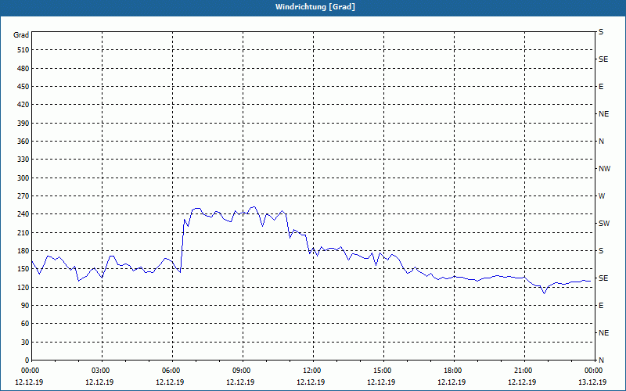Screen dimensions: 626x391
Task: Click the 510 value on the degree axis
Action: 23,50
